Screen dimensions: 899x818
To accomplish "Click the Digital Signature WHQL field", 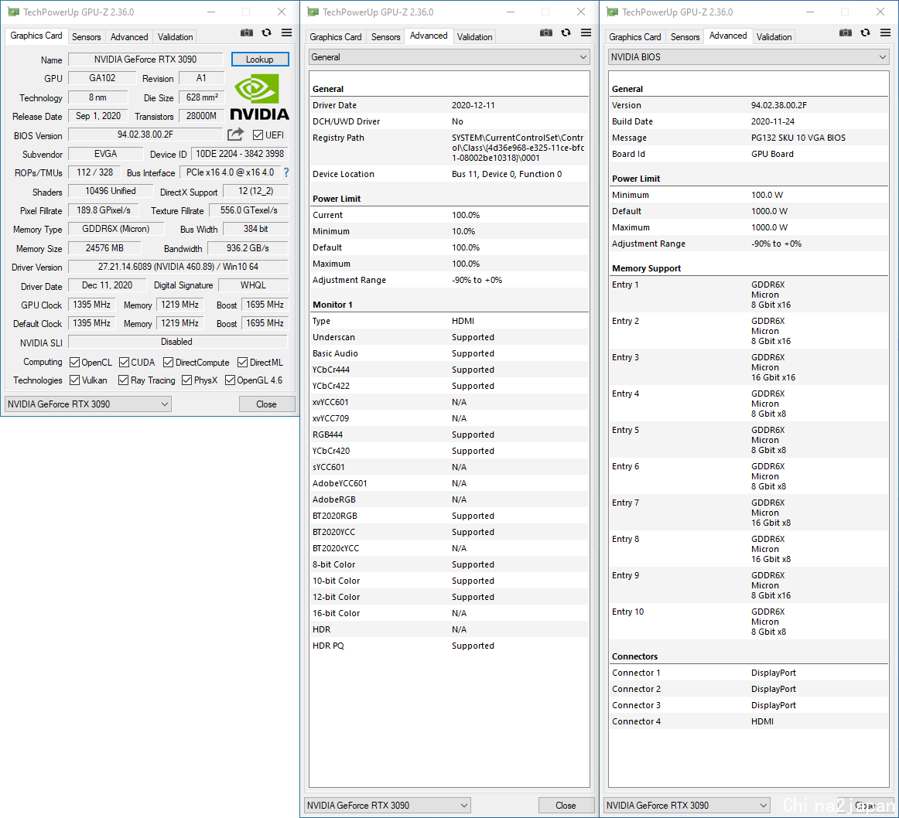I will tap(253, 285).
